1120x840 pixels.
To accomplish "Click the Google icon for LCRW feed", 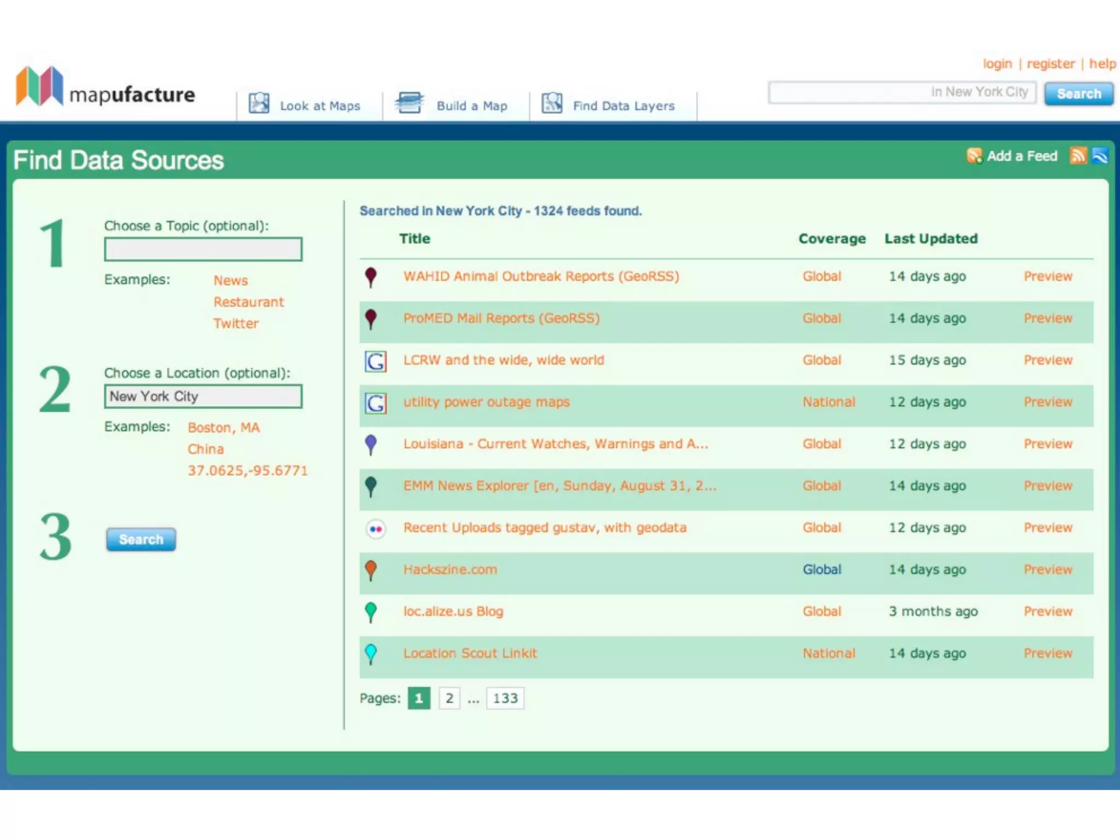I will [x=376, y=361].
